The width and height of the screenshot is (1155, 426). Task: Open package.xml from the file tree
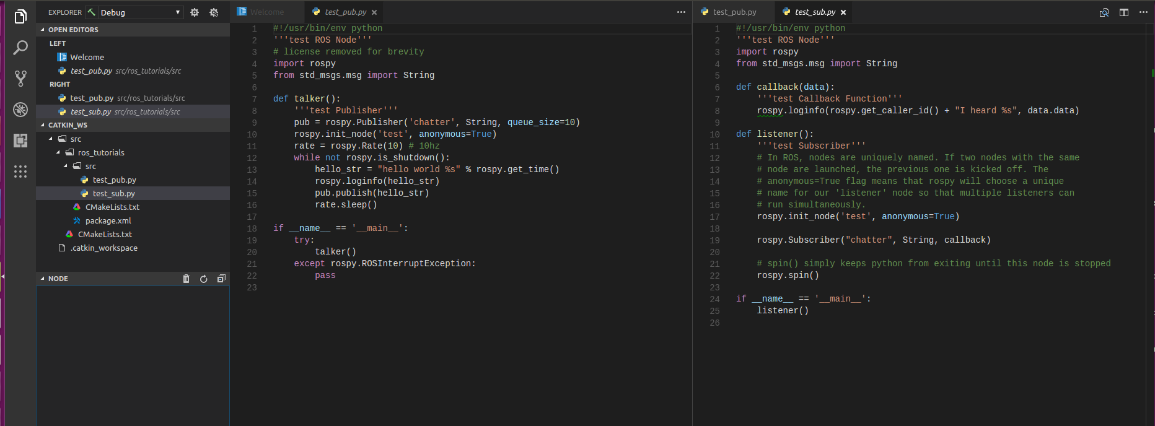[x=108, y=220]
